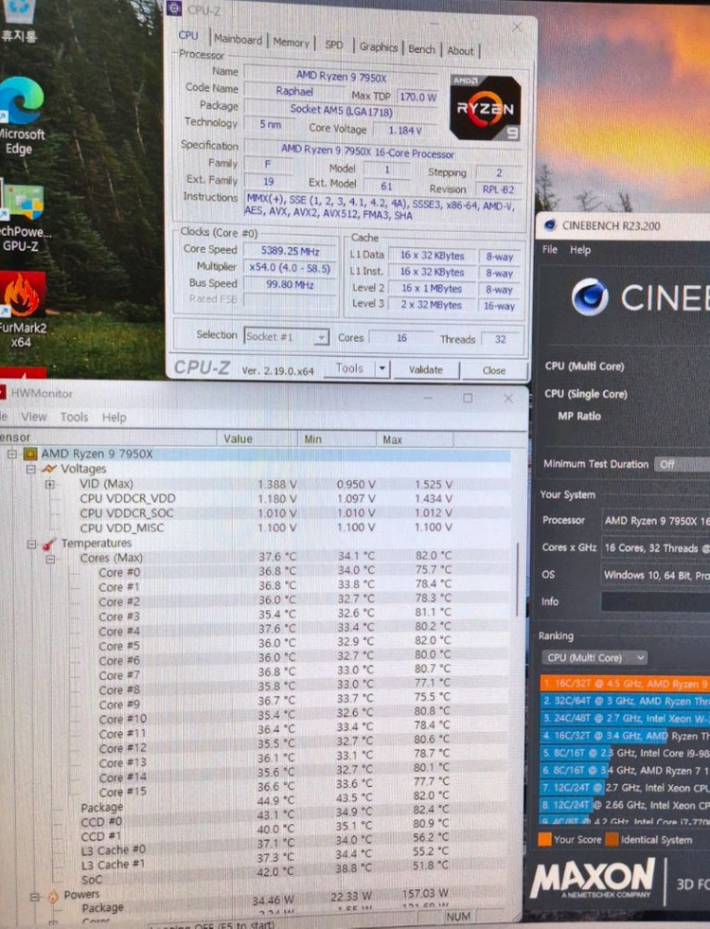710x929 pixels.
Task: Open the View menu in HWMonitor
Action: click(x=34, y=417)
